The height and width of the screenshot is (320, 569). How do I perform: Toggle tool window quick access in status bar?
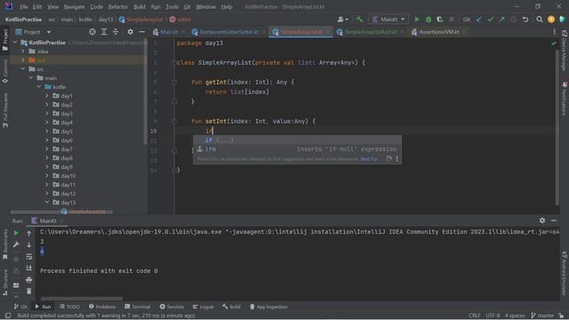click(x=8, y=316)
